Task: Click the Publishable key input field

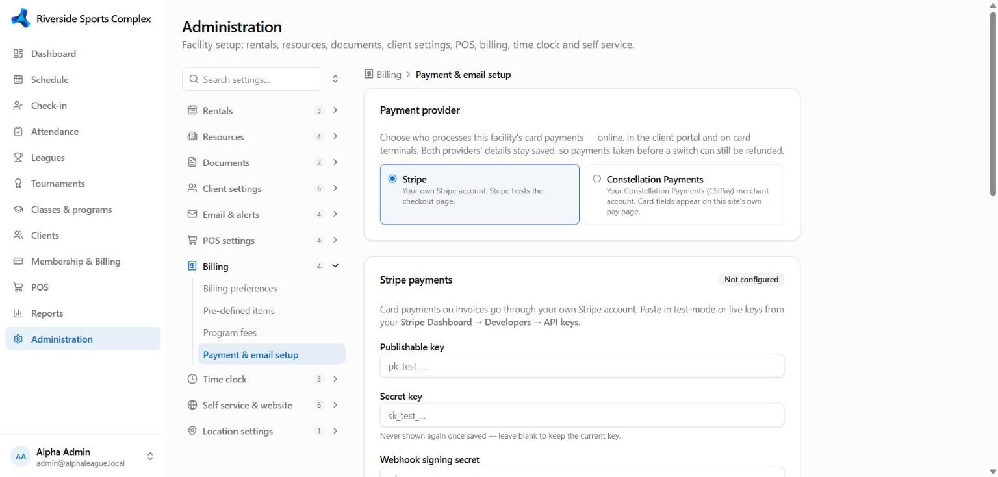Action: [x=582, y=366]
